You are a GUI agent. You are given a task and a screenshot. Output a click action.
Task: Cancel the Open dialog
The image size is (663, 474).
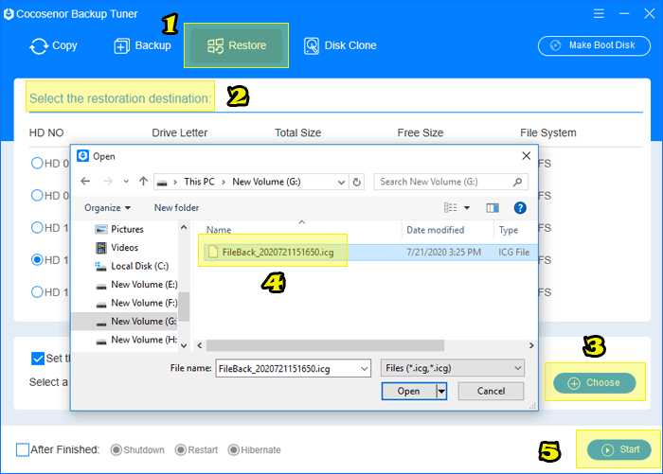click(491, 391)
